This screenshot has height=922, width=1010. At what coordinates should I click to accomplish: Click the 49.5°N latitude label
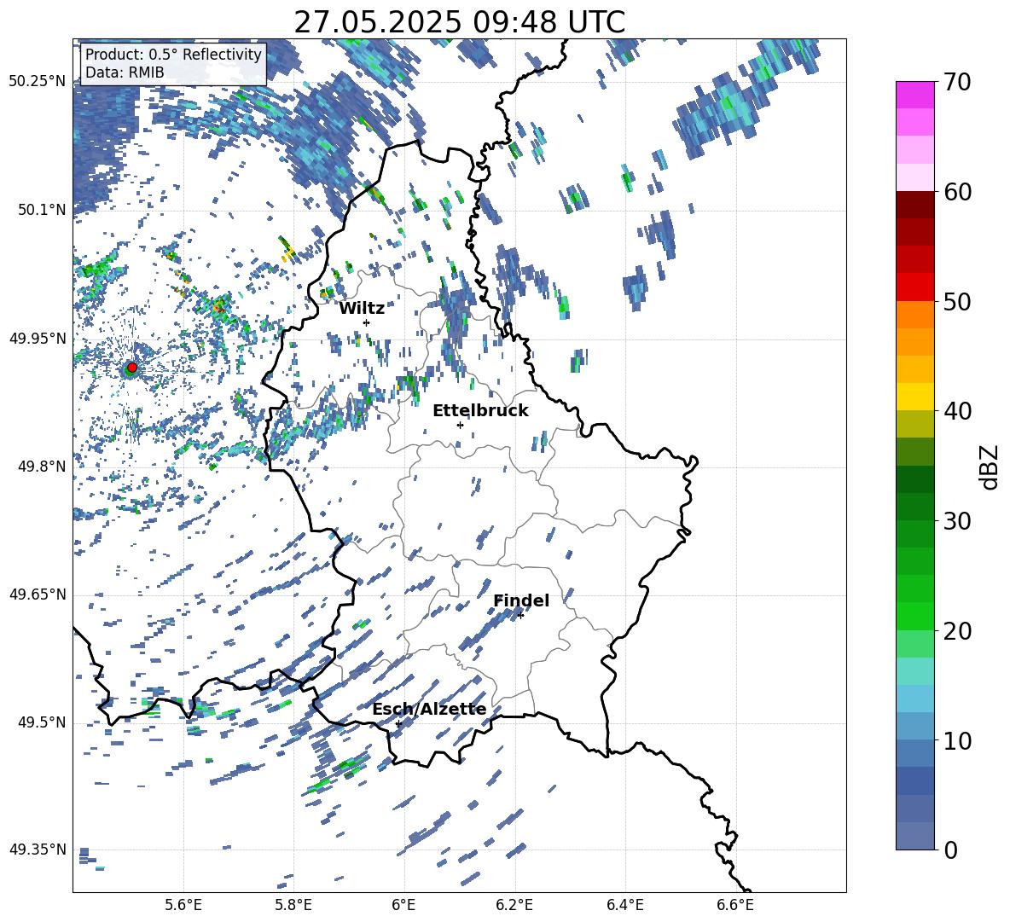pyautogui.click(x=43, y=722)
